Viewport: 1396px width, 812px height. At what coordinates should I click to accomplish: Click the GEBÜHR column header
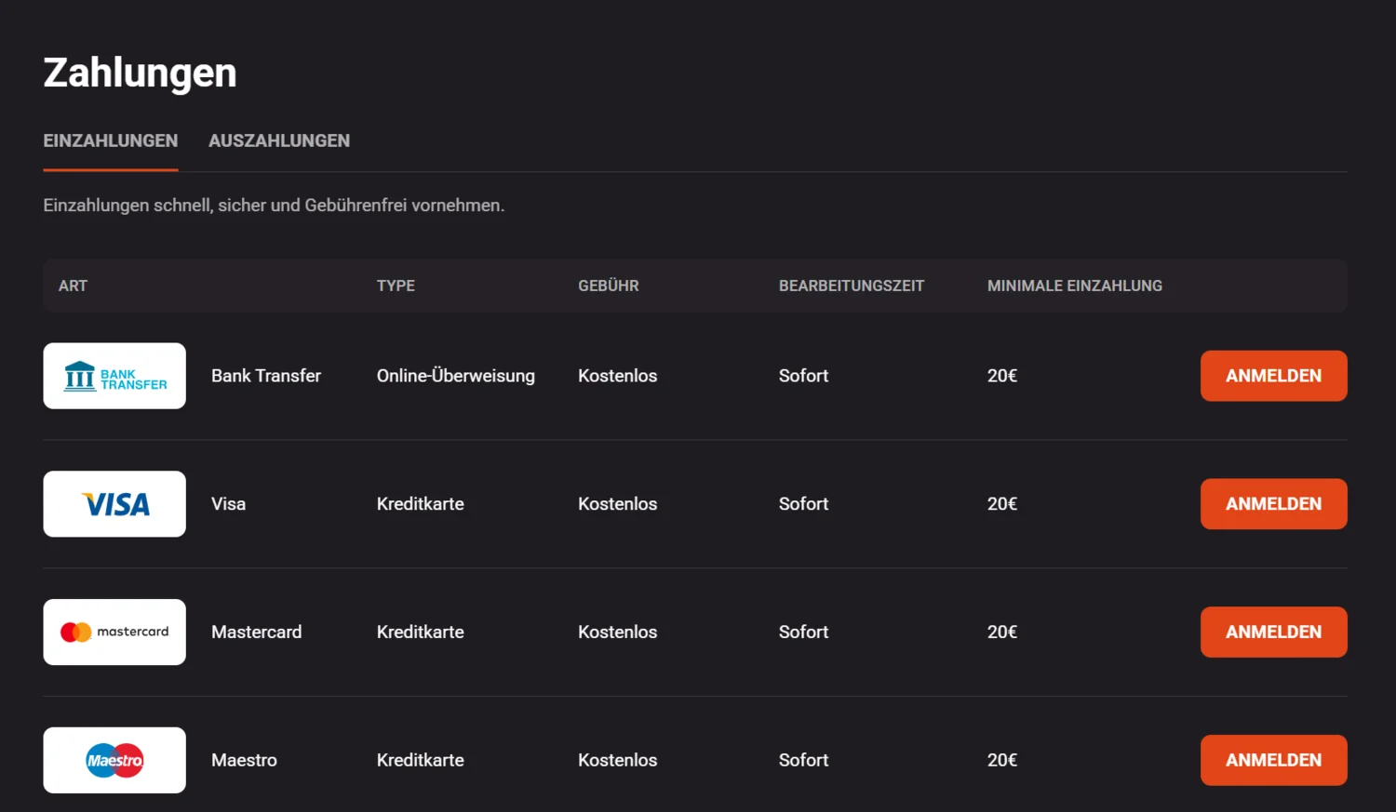click(609, 286)
